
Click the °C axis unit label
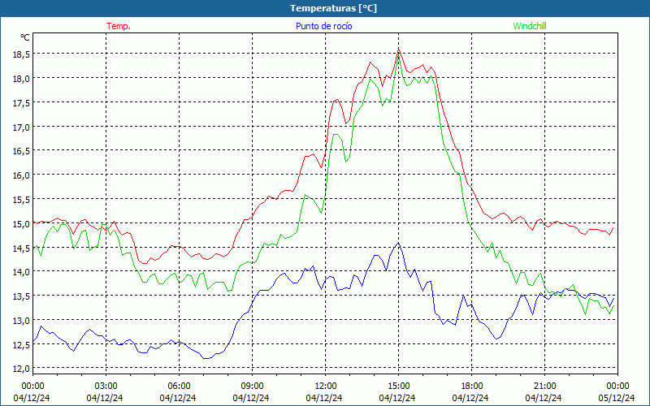tap(25, 37)
